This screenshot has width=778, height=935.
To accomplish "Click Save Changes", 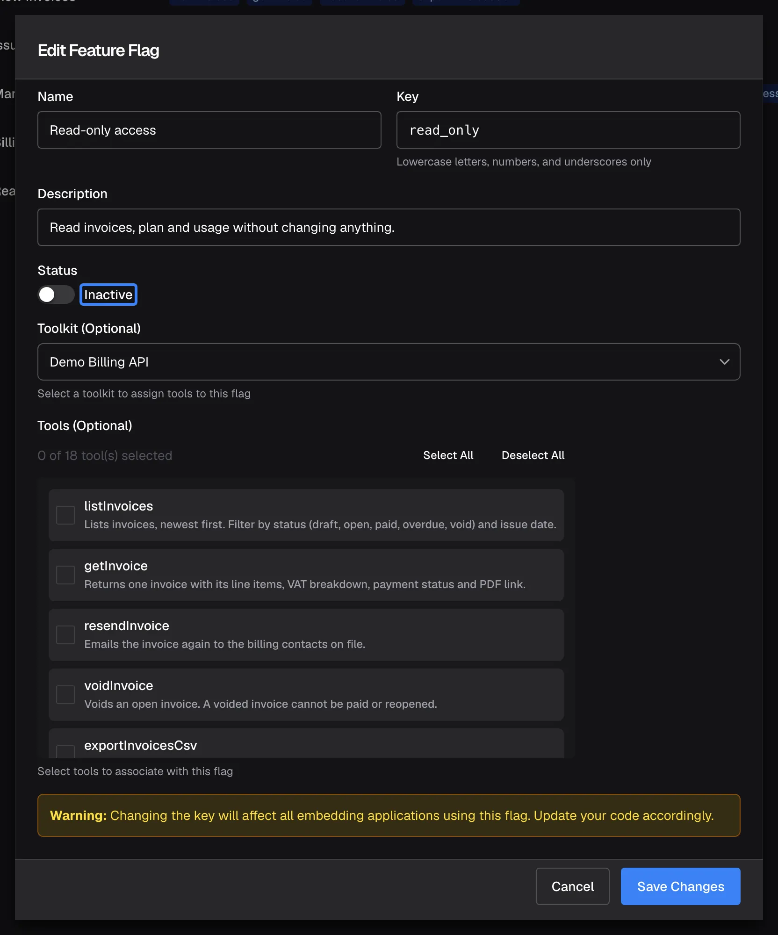I will pos(680,886).
